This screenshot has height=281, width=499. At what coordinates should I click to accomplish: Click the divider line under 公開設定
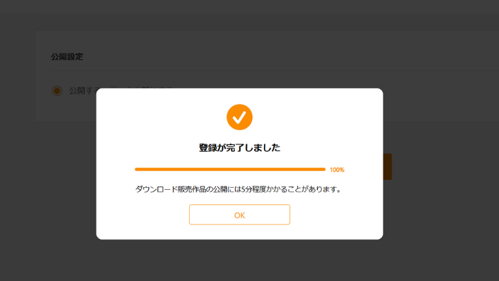pyautogui.click(x=275, y=70)
